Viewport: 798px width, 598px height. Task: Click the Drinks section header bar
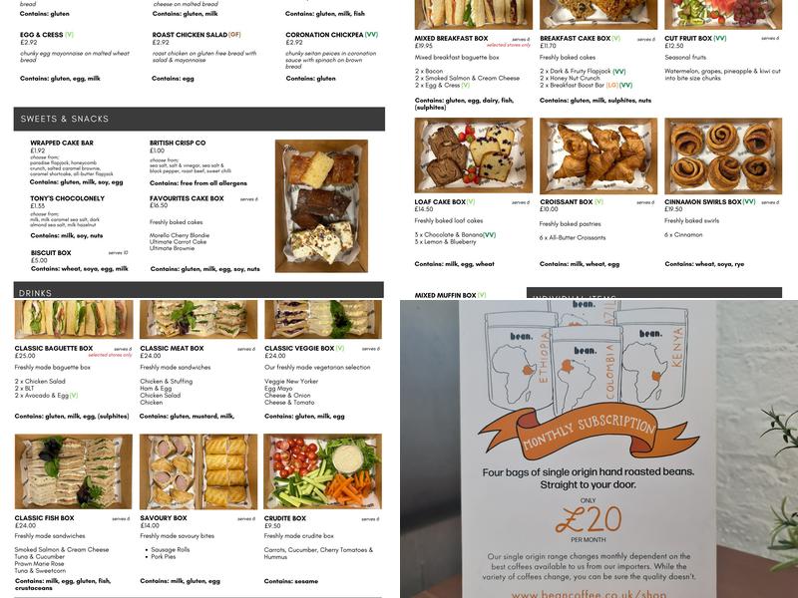tap(199, 290)
